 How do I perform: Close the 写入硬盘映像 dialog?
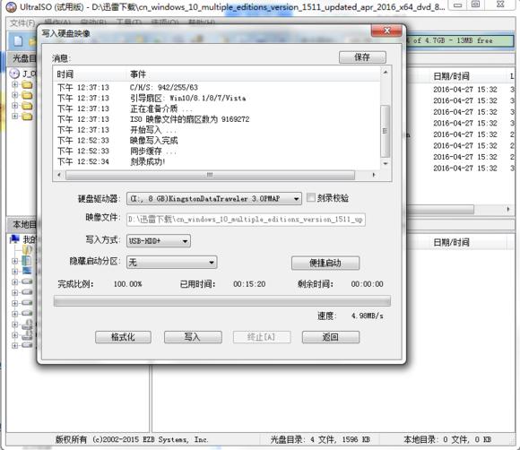coord(386,30)
